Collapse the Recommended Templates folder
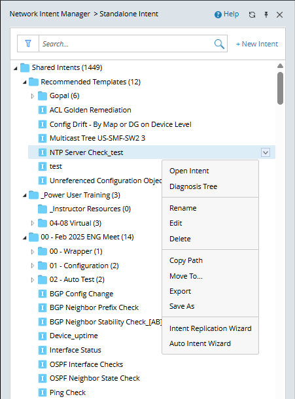This screenshot has width=295, height=399. [x=24, y=82]
